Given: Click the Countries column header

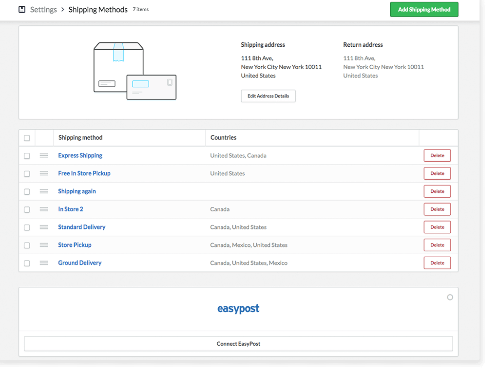Looking at the screenshot, I should (223, 138).
